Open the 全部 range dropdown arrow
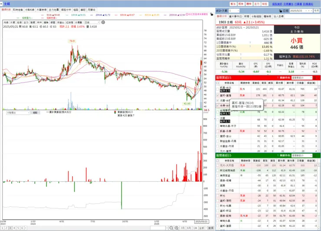Image resolution: width=321 pixels, height=231 pixels. [x=206, y=228]
